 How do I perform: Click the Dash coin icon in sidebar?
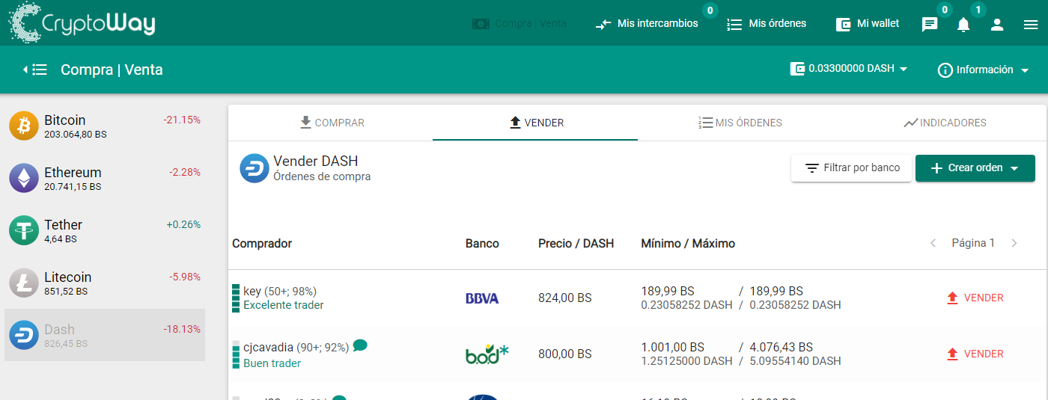click(x=24, y=335)
